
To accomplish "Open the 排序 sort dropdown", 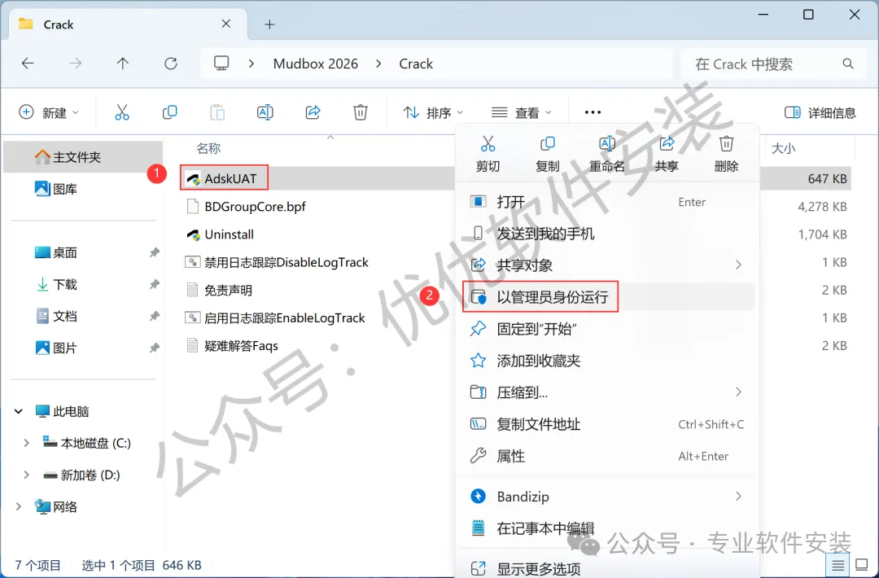I will 433,112.
